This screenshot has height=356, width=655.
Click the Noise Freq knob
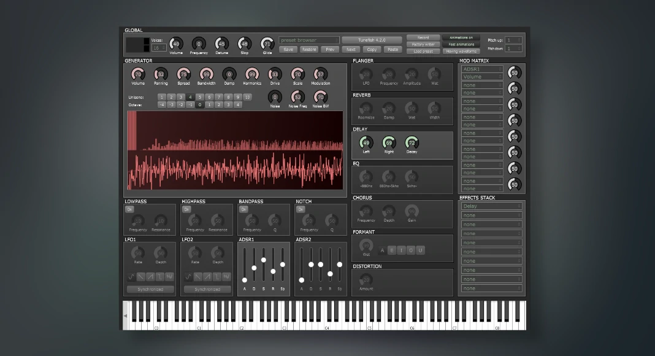coord(297,97)
